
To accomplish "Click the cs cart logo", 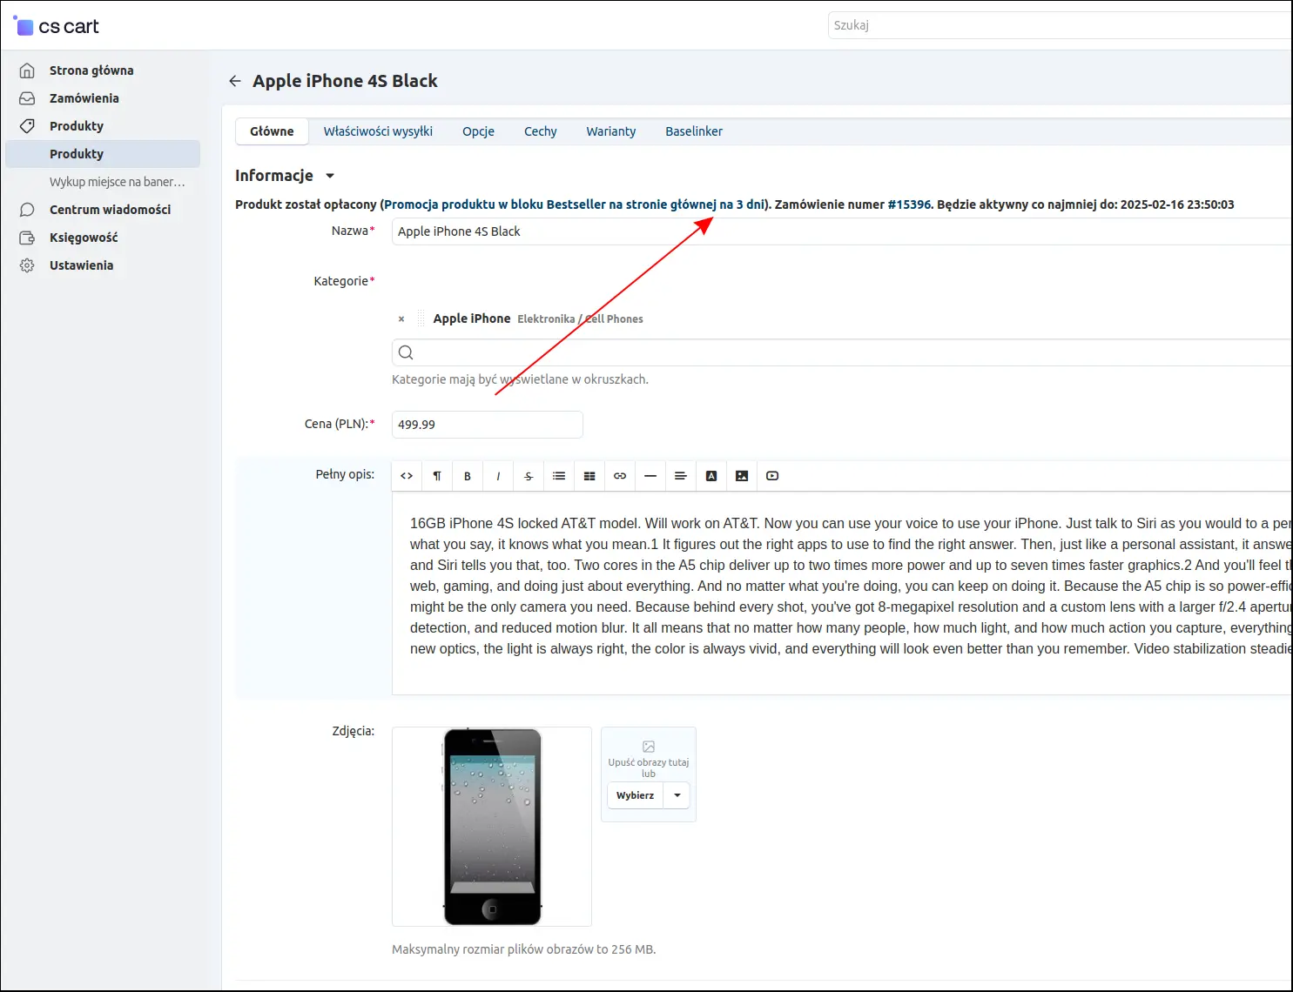I will 57,26.
